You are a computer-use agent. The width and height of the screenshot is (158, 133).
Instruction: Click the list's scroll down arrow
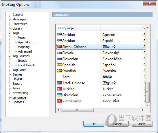pos(148,105)
